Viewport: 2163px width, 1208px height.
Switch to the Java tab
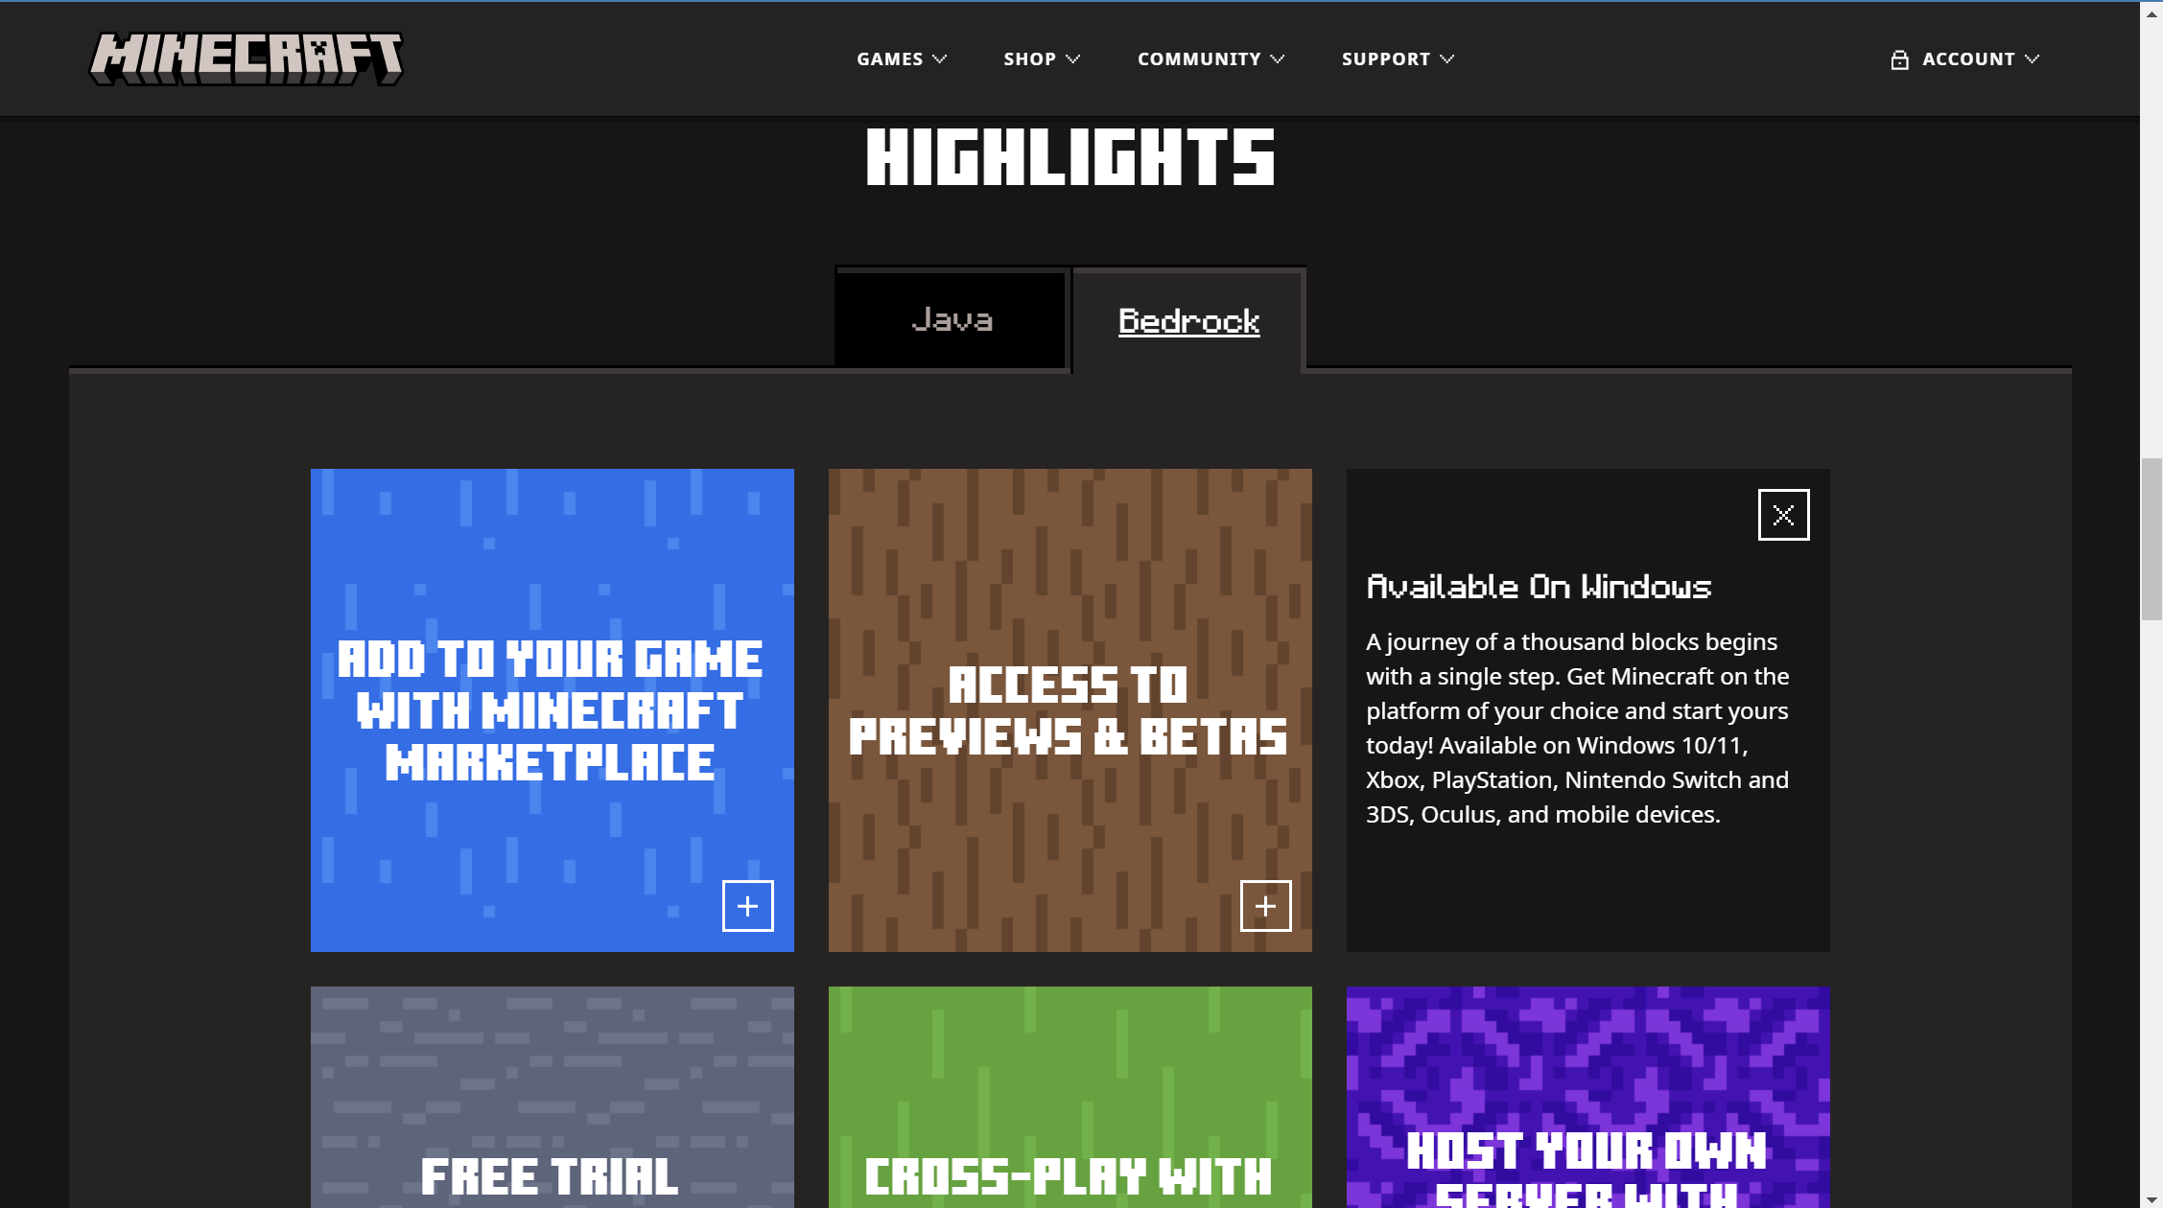(952, 319)
